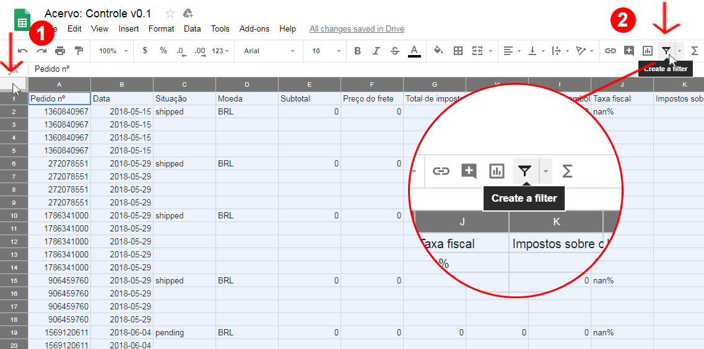Open the font size 10 dropdown
The image size is (704, 349).
326,51
